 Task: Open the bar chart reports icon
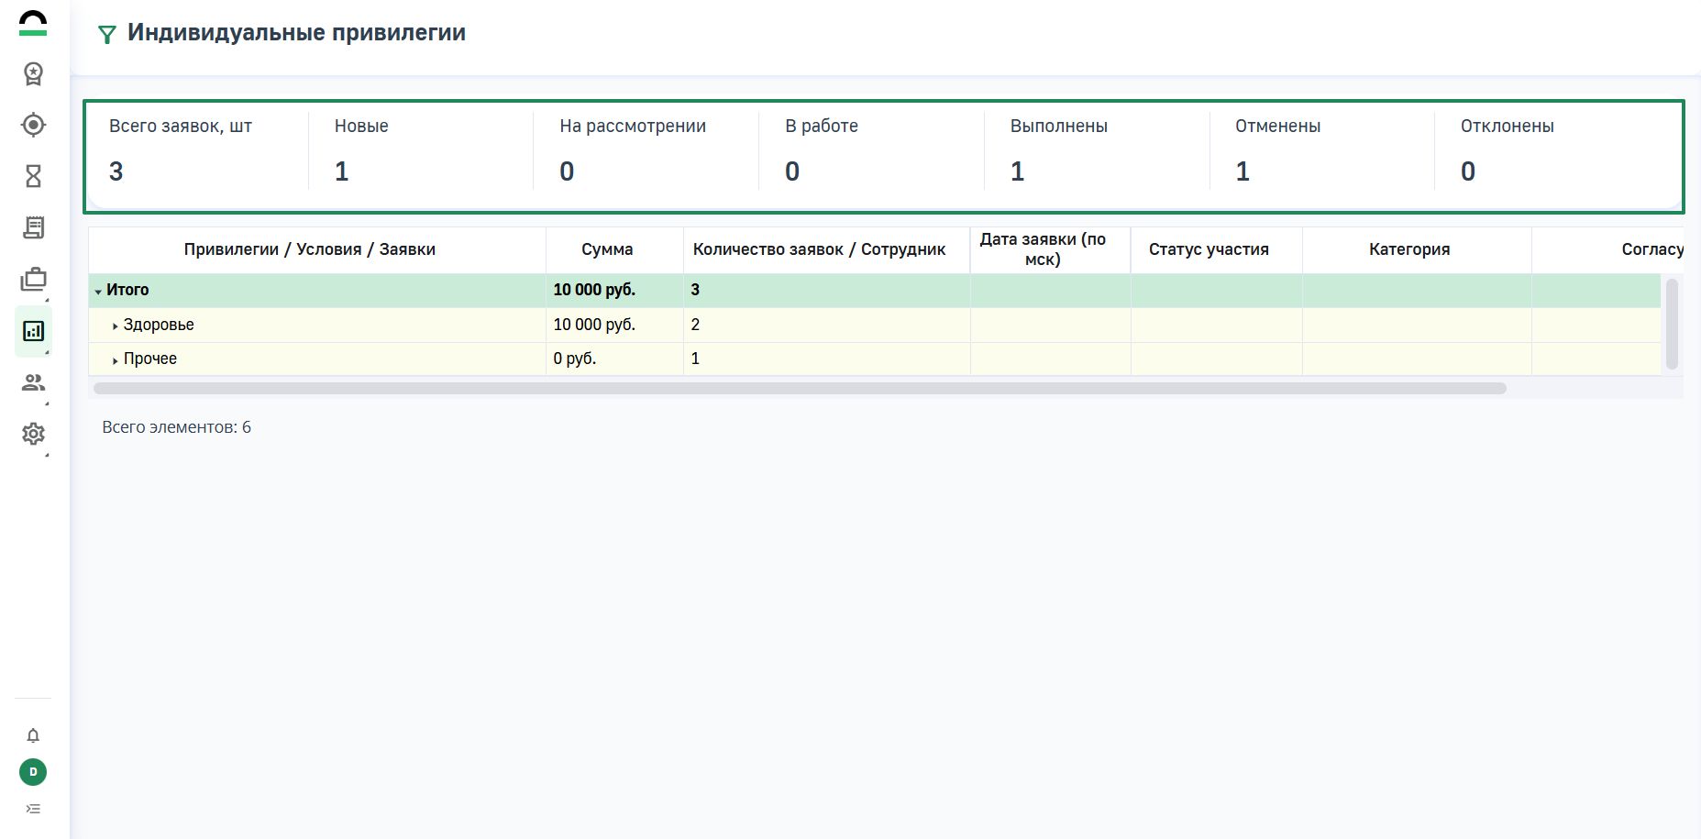tap(33, 331)
